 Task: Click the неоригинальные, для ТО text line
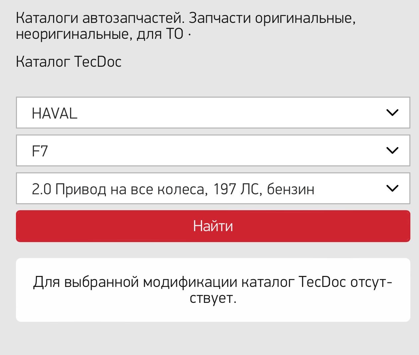100,34
